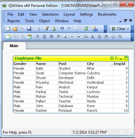Viewport: 135px width, 138px height.
Task: Minimize the Employee File table box
Action: coord(121,59)
